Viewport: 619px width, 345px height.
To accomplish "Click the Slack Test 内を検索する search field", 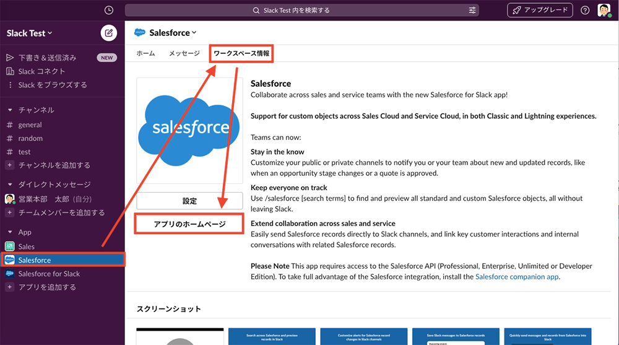I will 301,11.
